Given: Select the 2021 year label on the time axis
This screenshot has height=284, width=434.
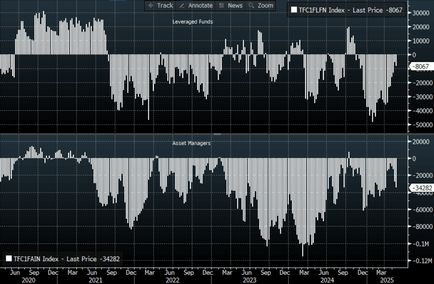Looking at the screenshot, I should [x=95, y=280].
